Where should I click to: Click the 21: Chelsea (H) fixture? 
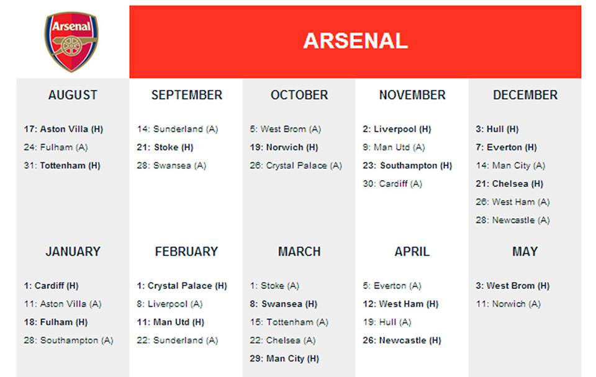pyautogui.click(x=509, y=184)
